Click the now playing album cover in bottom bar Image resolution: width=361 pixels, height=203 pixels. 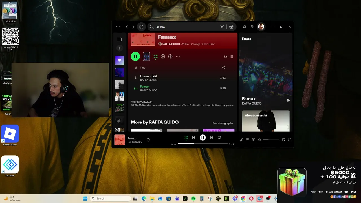click(120, 140)
